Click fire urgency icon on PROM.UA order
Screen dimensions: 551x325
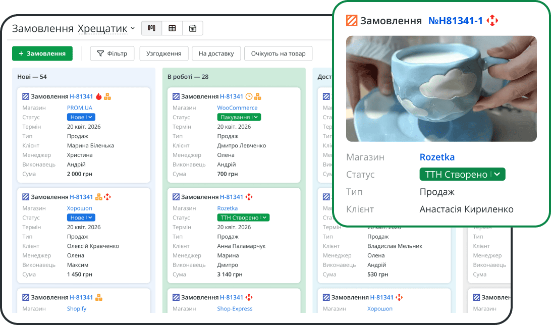99,96
